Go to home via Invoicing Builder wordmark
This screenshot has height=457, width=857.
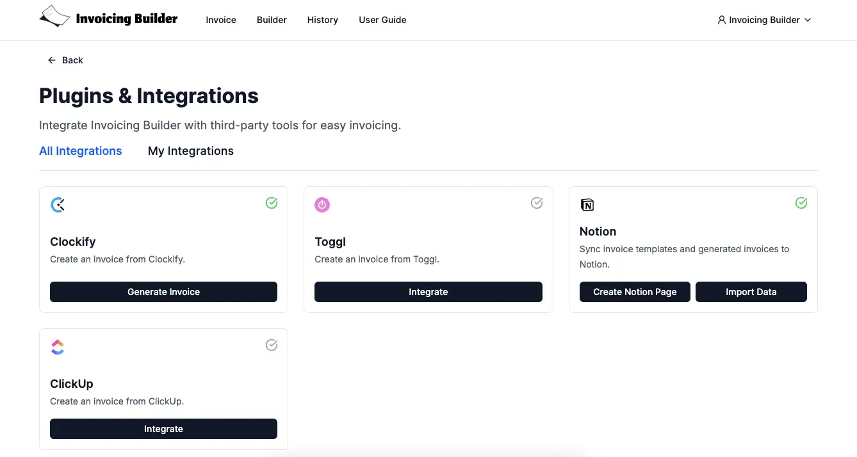click(127, 19)
